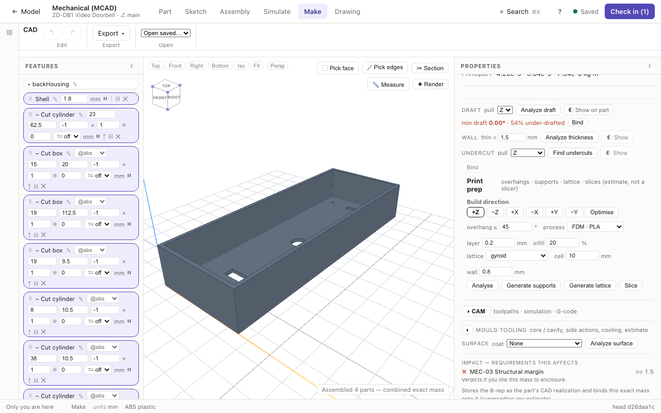Click the Section scissors tool
Image resolution: width=661 pixels, height=413 pixels.
pyautogui.click(x=430, y=68)
